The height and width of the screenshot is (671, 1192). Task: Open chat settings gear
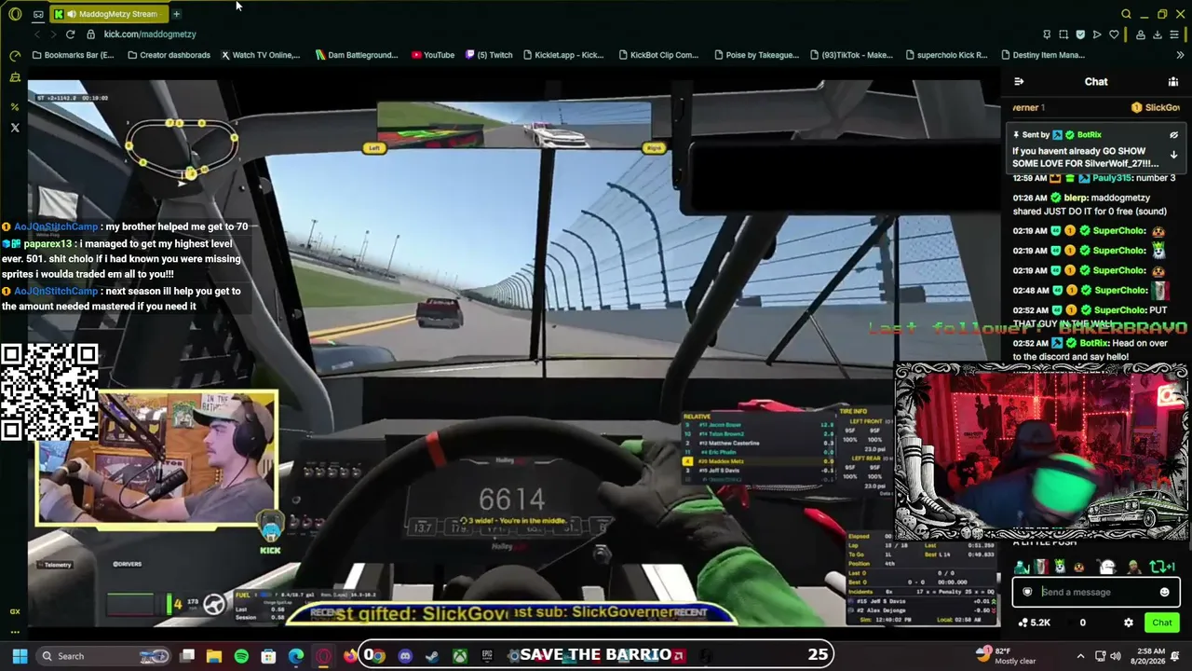pos(1129,623)
